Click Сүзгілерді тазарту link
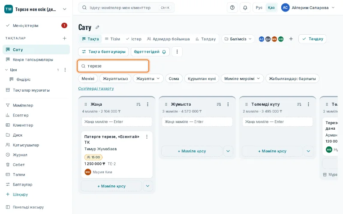The width and height of the screenshot is (343, 214). pyautogui.click(x=96, y=89)
